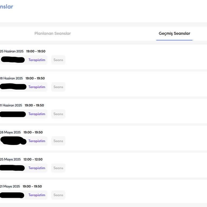The image size is (207, 207).
Task: Click the Seans tag on 25 Haziran 2025 row
Action: 58,60
